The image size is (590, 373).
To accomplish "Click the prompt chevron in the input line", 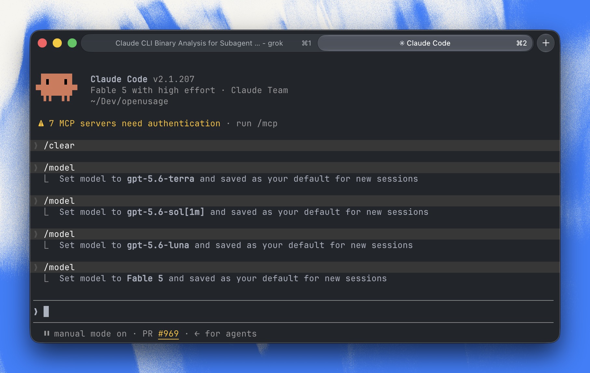I will [36, 311].
